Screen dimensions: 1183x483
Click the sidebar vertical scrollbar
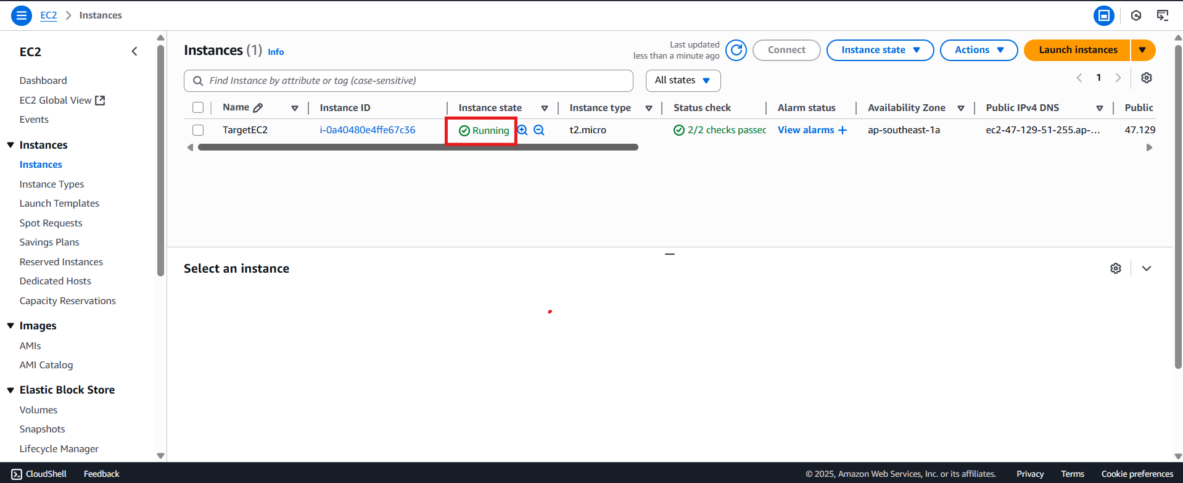pyautogui.click(x=161, y=160)
